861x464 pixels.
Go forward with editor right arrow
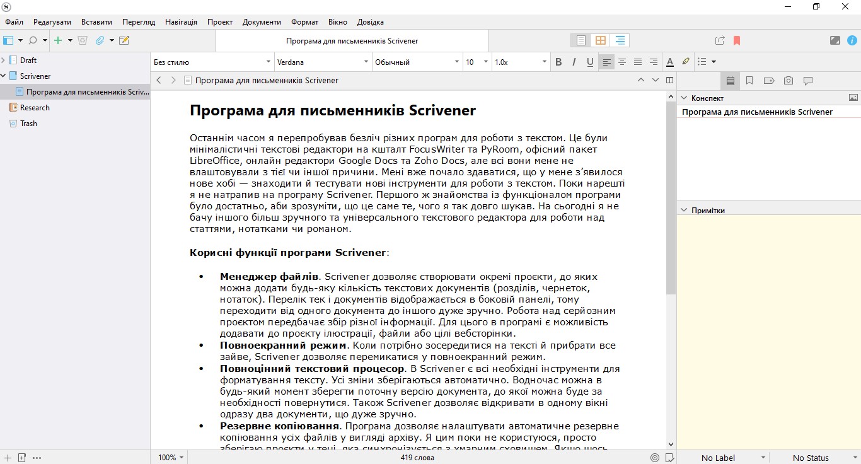click(x=173, y=80)
